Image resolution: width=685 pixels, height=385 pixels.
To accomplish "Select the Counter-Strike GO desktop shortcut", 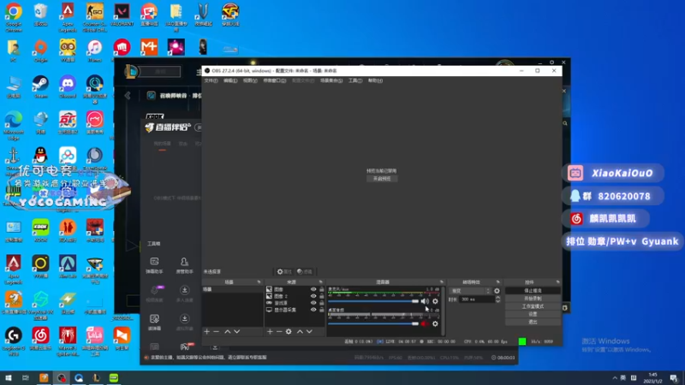I will pos(94,16).
